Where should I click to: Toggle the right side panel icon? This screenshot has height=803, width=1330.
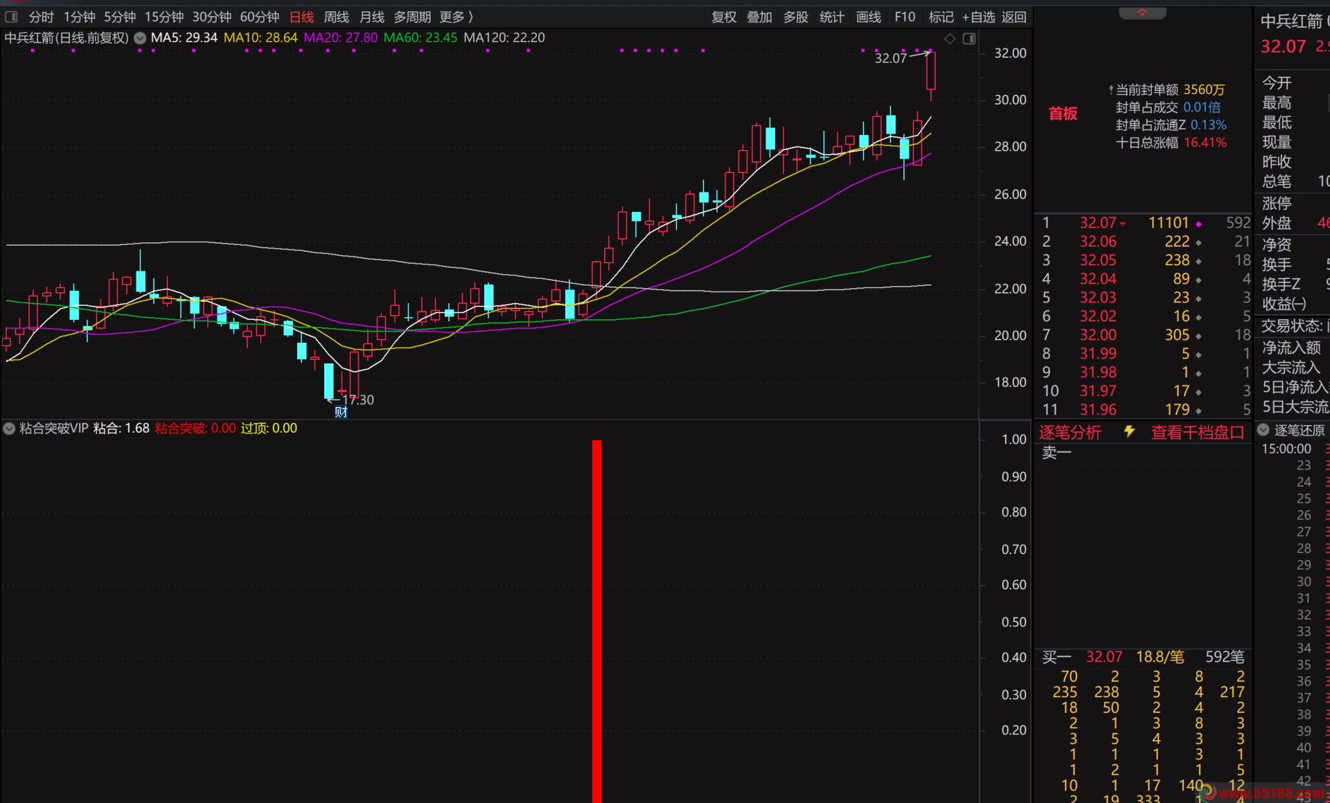coord(969,39)
